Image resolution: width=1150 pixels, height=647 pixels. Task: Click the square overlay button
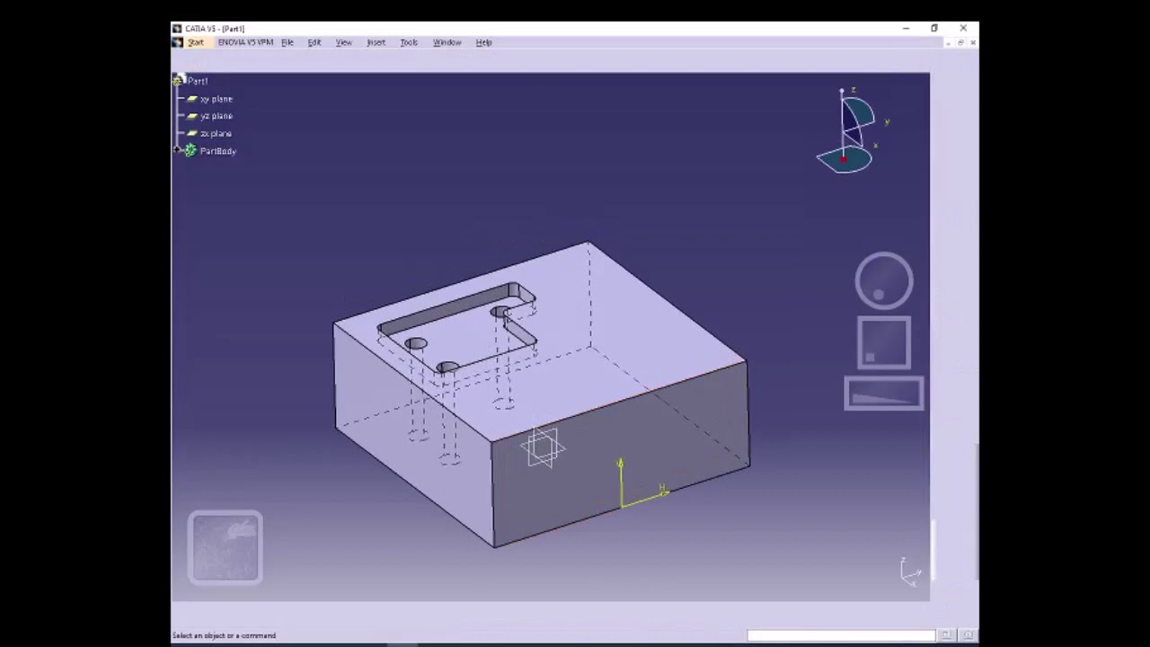(x=884, y=343)
